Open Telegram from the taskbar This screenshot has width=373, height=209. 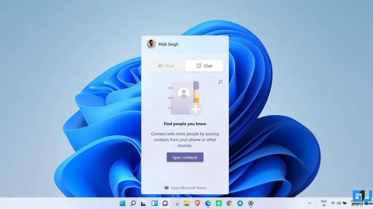pyautogui.click(x=240, y=203)
